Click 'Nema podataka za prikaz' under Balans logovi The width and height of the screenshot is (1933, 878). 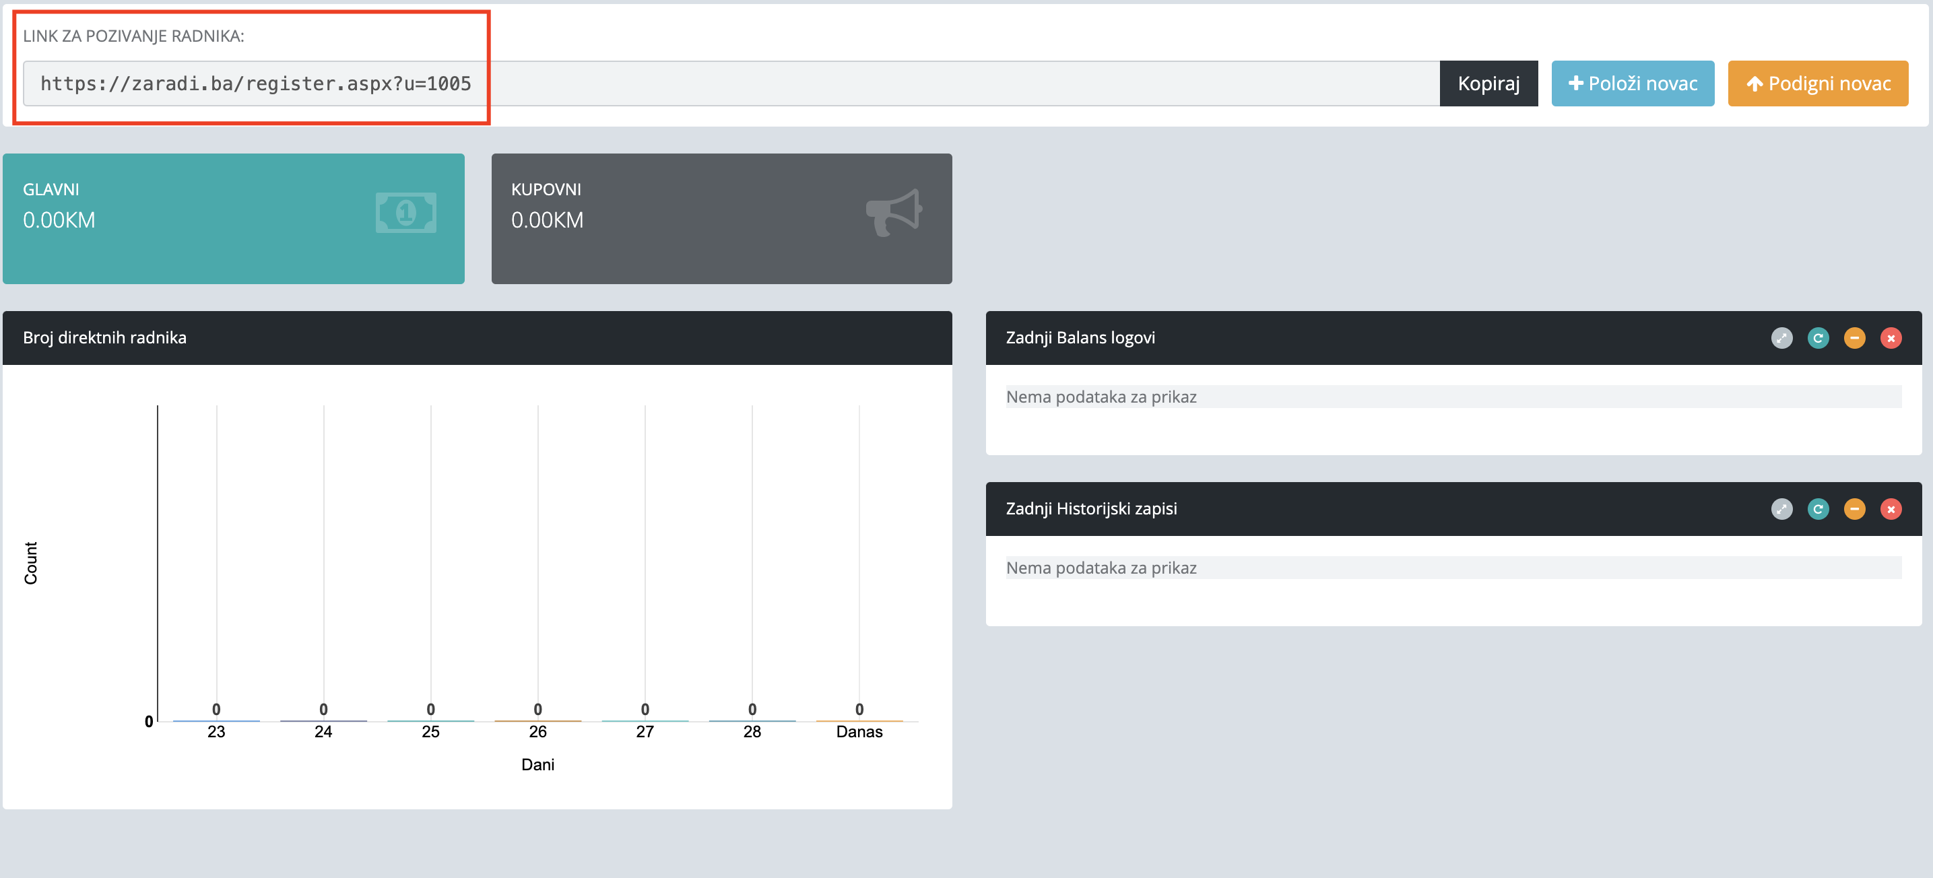(x=1101, y=397)
